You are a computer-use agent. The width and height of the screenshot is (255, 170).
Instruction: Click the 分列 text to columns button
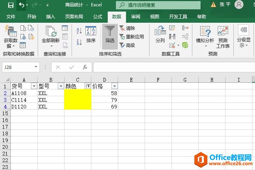pyautogui.click(x=160, y=35)
